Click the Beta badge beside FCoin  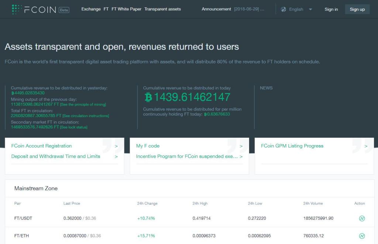point(64,10)
